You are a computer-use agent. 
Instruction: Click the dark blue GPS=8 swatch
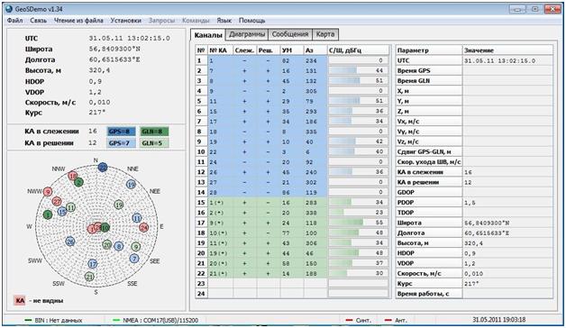pyautogui.click(x=122, y=132)
